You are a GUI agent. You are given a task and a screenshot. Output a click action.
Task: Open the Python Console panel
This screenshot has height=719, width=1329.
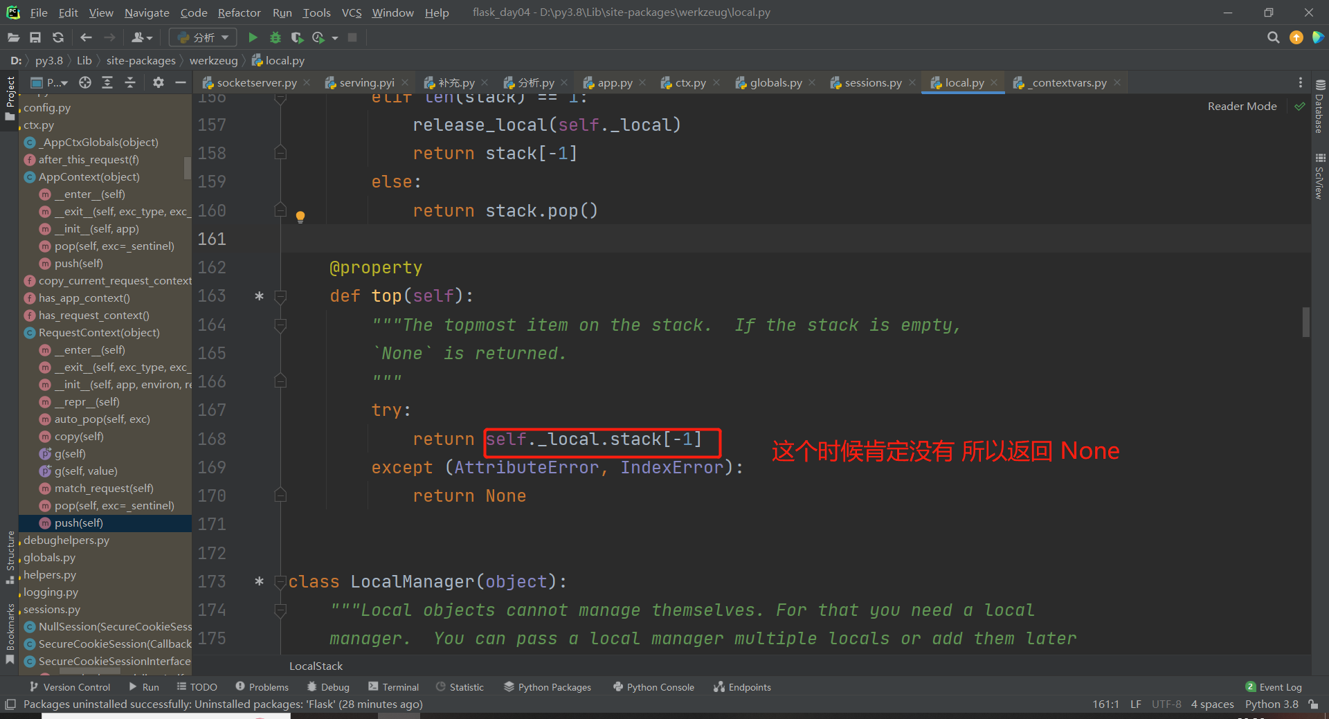pos(653,687)
